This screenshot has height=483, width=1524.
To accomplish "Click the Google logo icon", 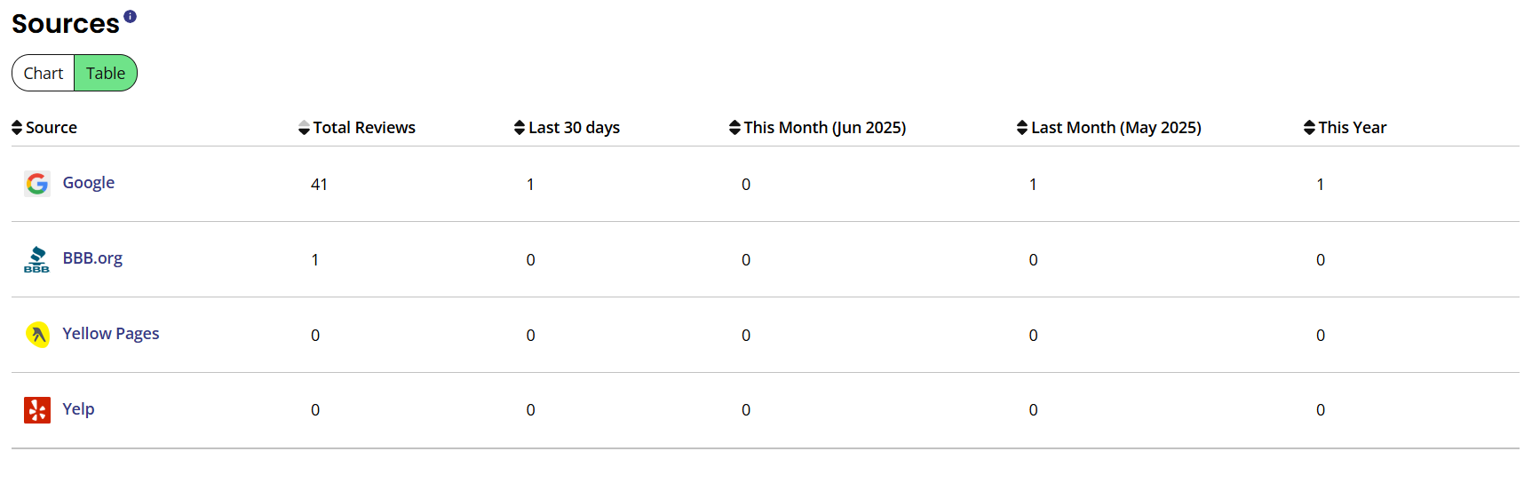I will click(x=37, y=184).
